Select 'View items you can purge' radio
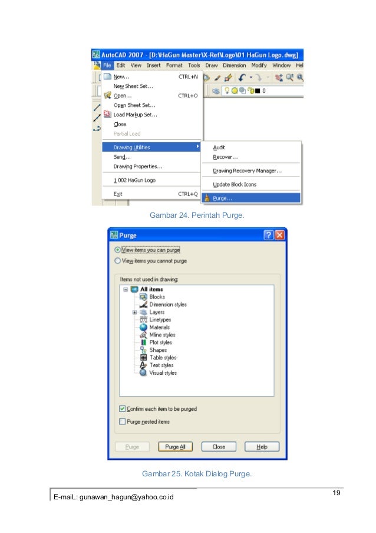Image resolution: width=376 pixels, height=533 pixels. pyautogui.click(x=117, y=250)
